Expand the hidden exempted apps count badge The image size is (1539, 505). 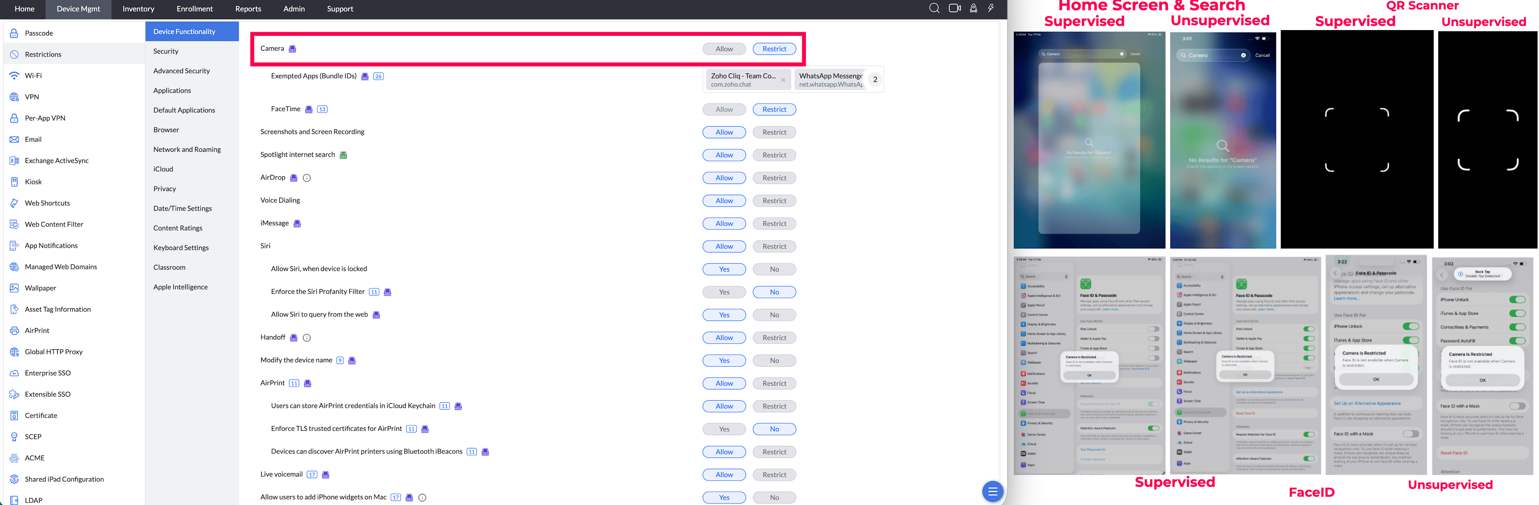point(875,79)
